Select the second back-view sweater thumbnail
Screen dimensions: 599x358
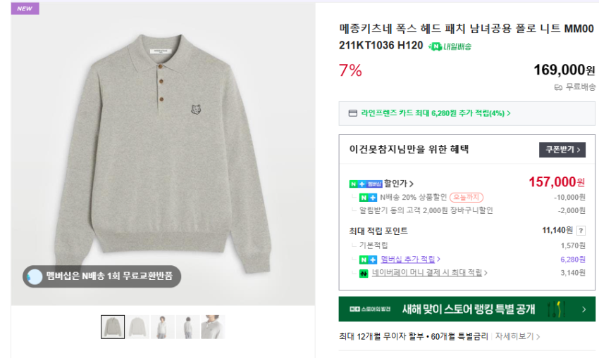click(x=137, y=327)
